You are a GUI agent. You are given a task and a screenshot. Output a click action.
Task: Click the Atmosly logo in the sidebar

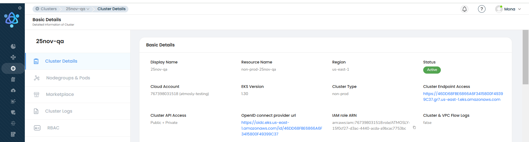12,20
